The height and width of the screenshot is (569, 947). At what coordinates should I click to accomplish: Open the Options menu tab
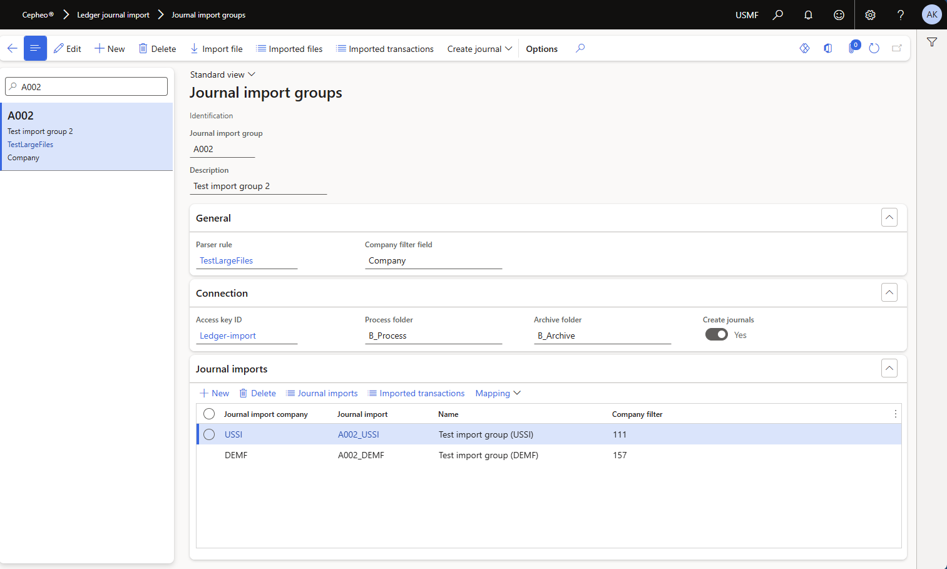(x=541, y=49)
